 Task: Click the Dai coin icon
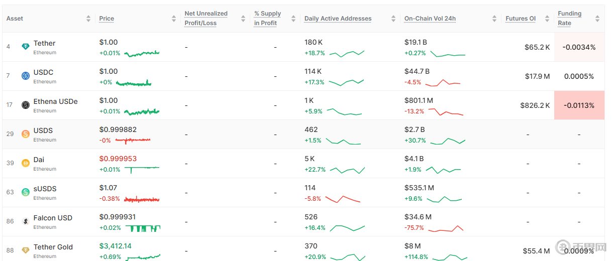coord(26,163)
